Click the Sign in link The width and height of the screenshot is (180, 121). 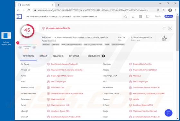[158, 16]
